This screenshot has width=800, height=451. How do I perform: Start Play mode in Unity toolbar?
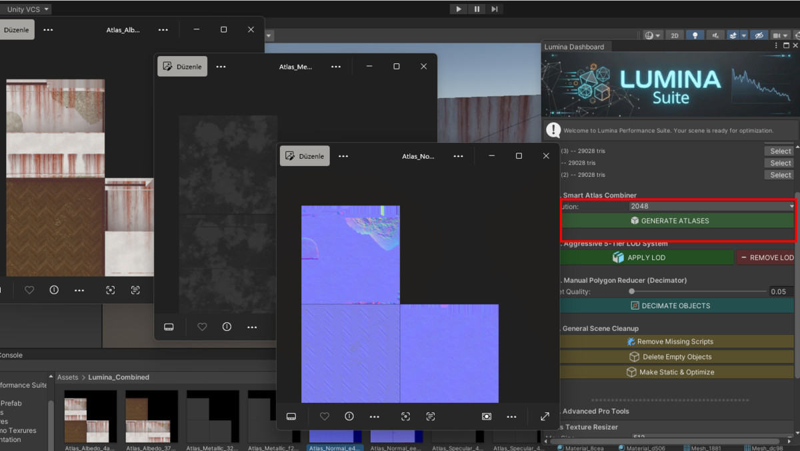[458, 9]
